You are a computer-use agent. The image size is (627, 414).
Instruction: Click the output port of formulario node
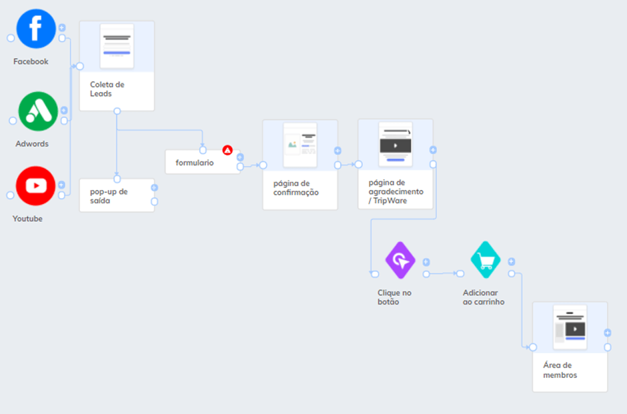coord(240,167)
